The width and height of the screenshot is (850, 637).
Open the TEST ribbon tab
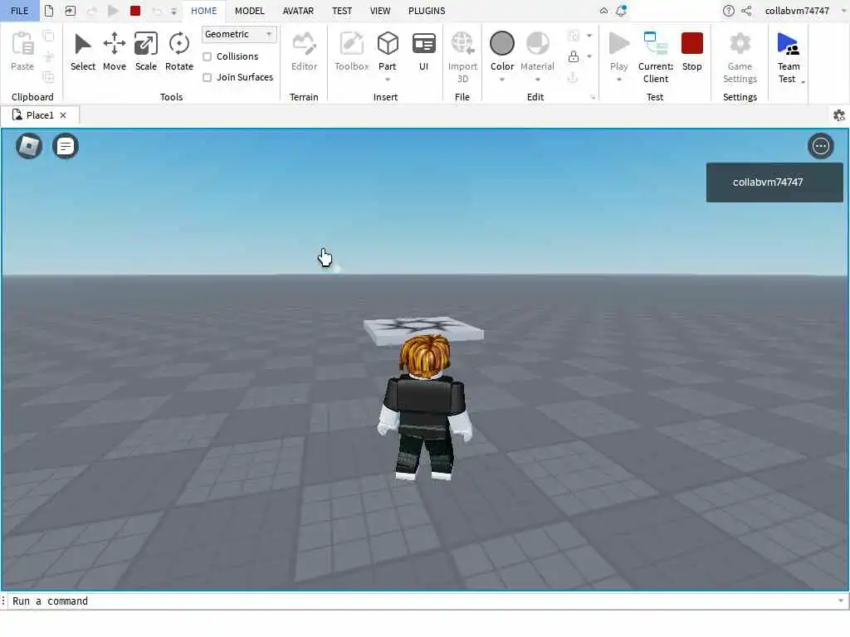point(341,11)
